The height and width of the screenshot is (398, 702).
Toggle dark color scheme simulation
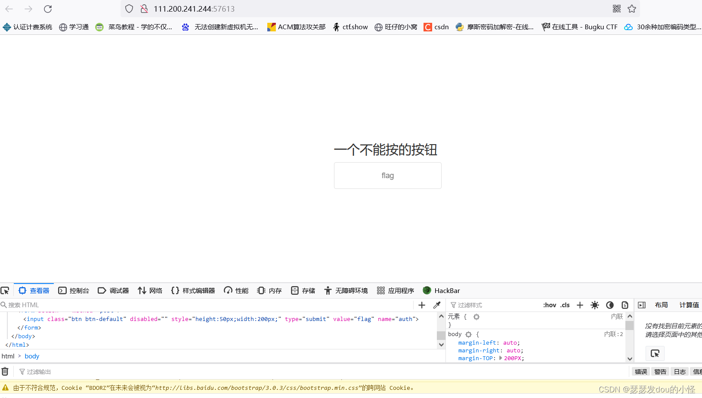tap(610, 305)
